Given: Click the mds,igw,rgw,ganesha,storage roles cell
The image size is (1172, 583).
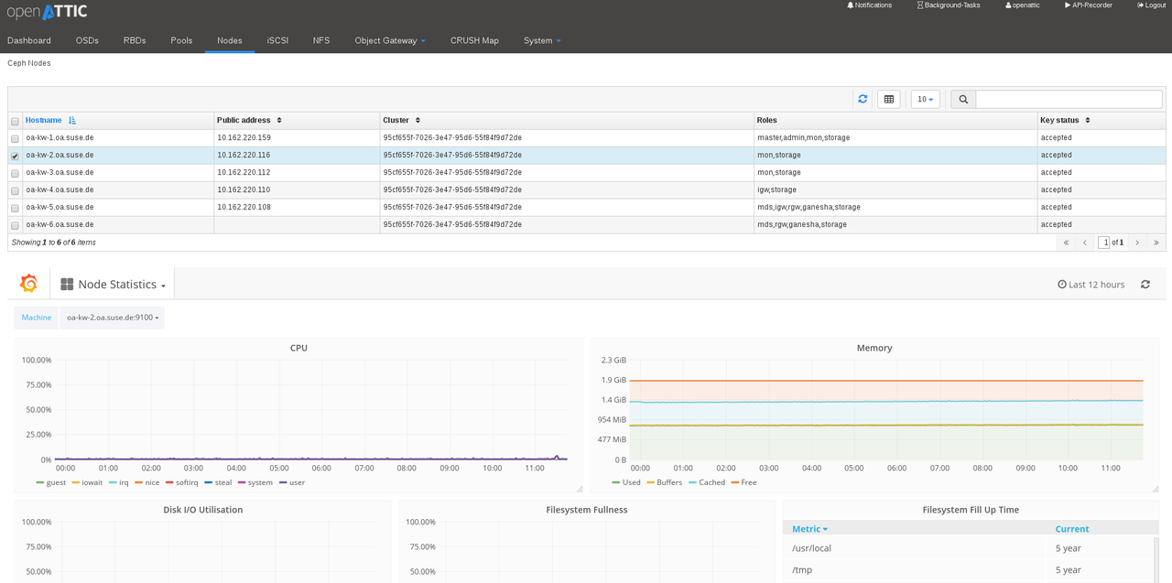Looking at the screenshot, I should point(895,207).
